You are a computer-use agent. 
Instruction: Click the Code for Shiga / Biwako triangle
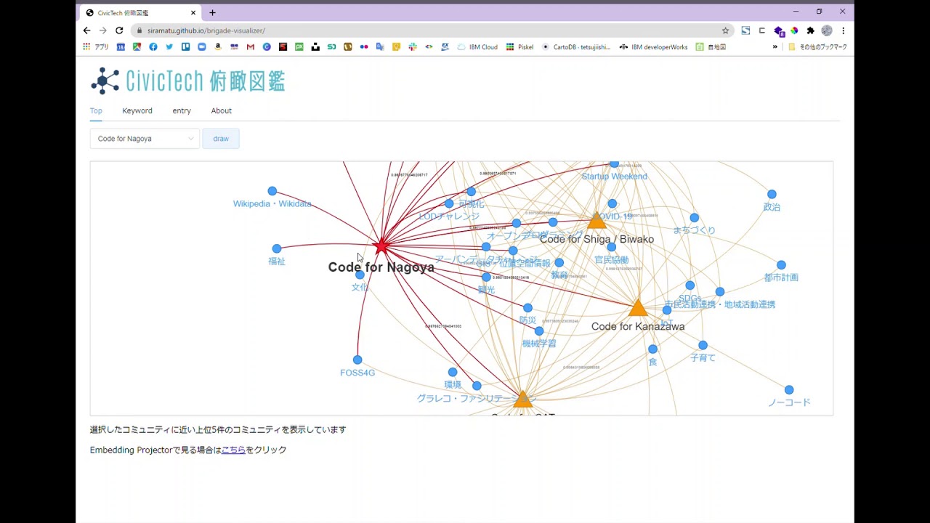597,219
